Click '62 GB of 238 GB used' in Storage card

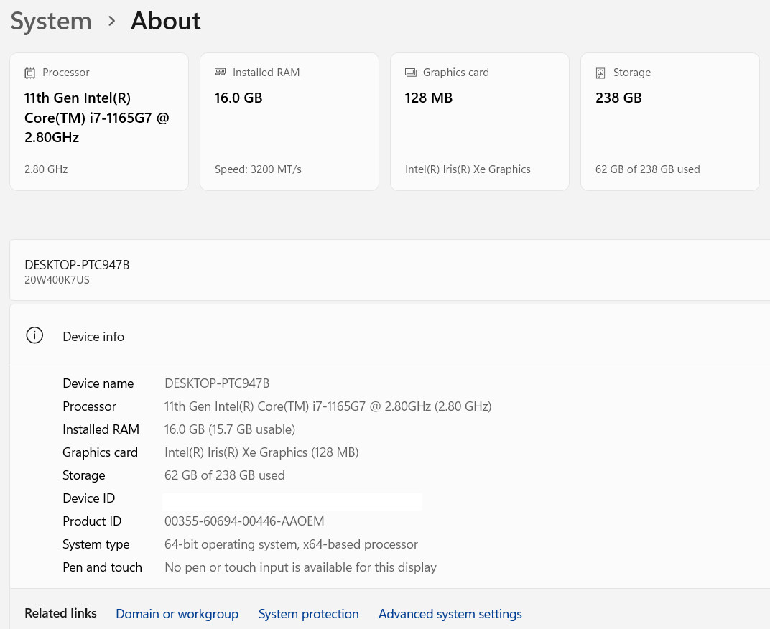(647, 169)
